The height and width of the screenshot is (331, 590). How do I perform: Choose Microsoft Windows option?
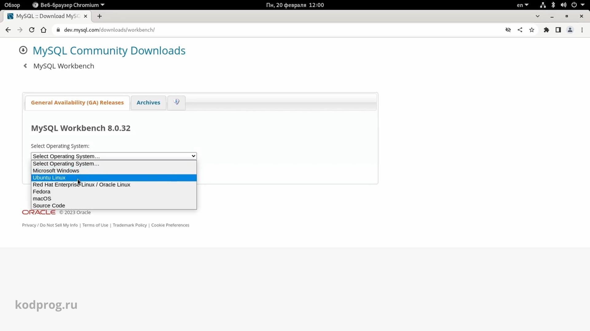click(114, 171)
